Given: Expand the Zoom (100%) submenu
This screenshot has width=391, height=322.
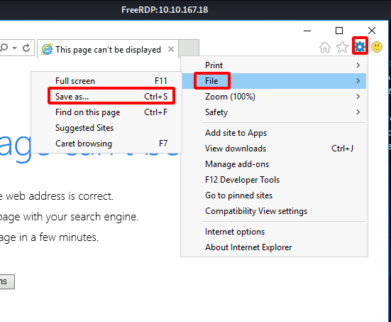Looking at the screenshot, I should point(274,97).
